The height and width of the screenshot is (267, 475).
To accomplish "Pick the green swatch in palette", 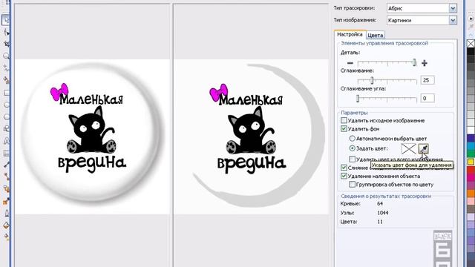I will [x=471, y=154].
